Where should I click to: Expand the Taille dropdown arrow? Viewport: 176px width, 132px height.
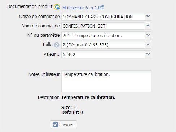148,45
